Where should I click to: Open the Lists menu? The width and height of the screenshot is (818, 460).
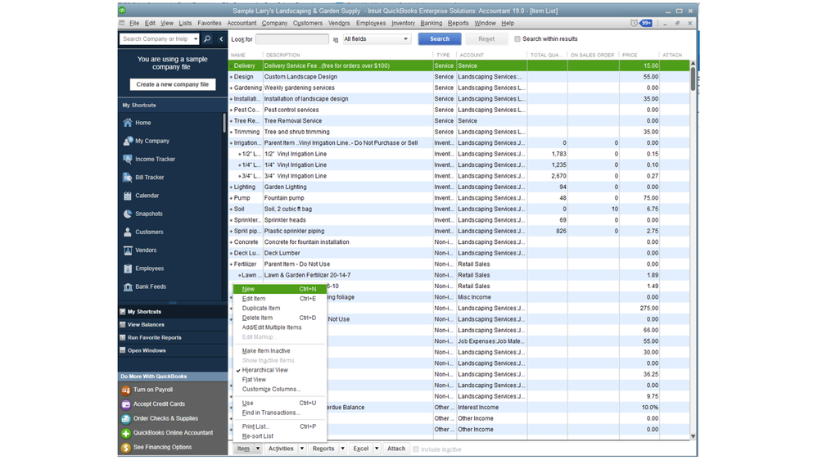(x=185, y=23)
